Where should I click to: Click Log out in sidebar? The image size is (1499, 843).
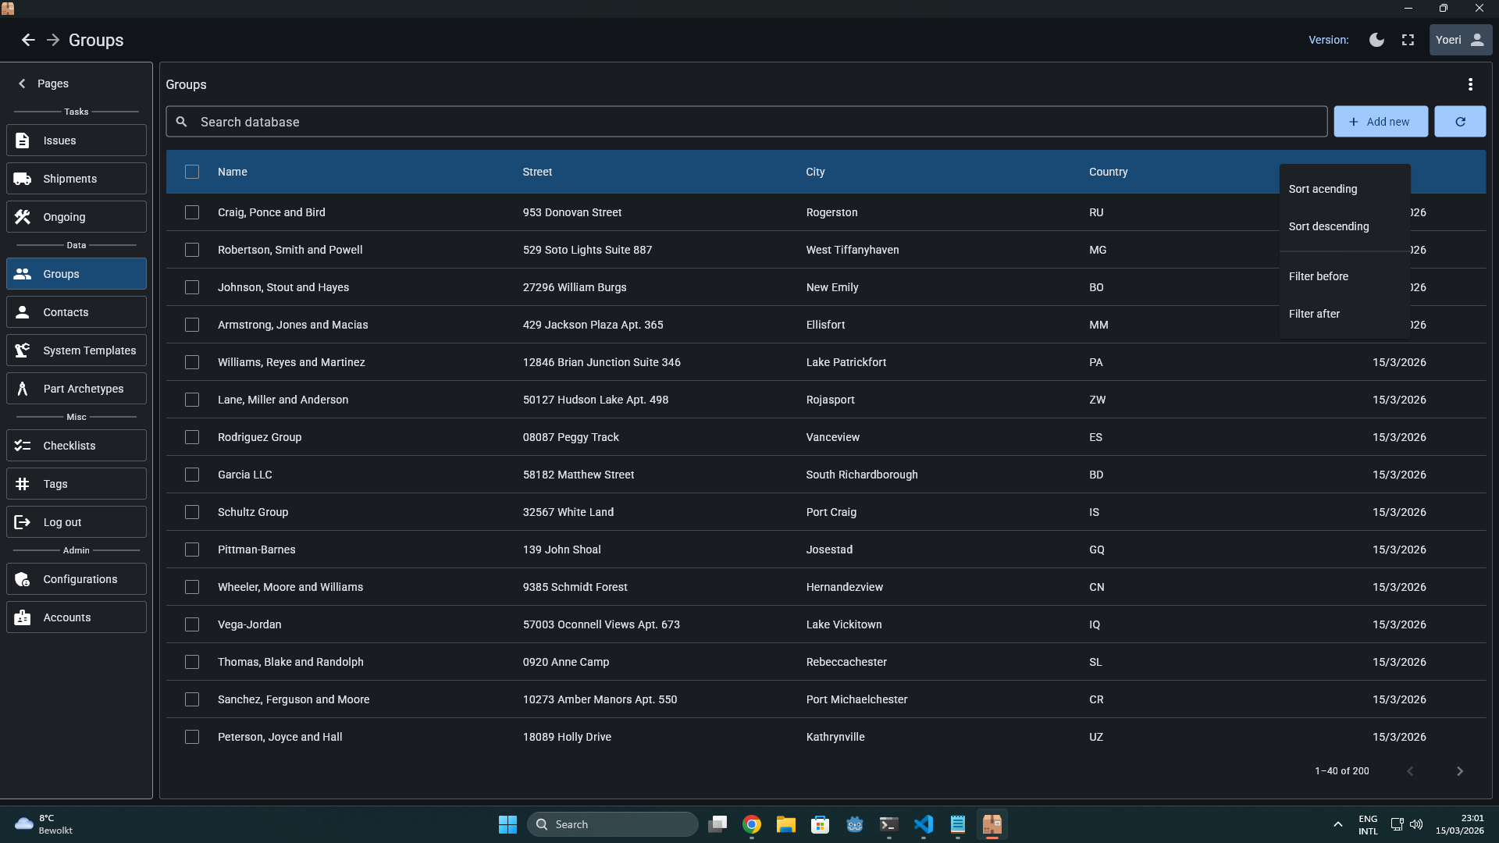[76, 522]
